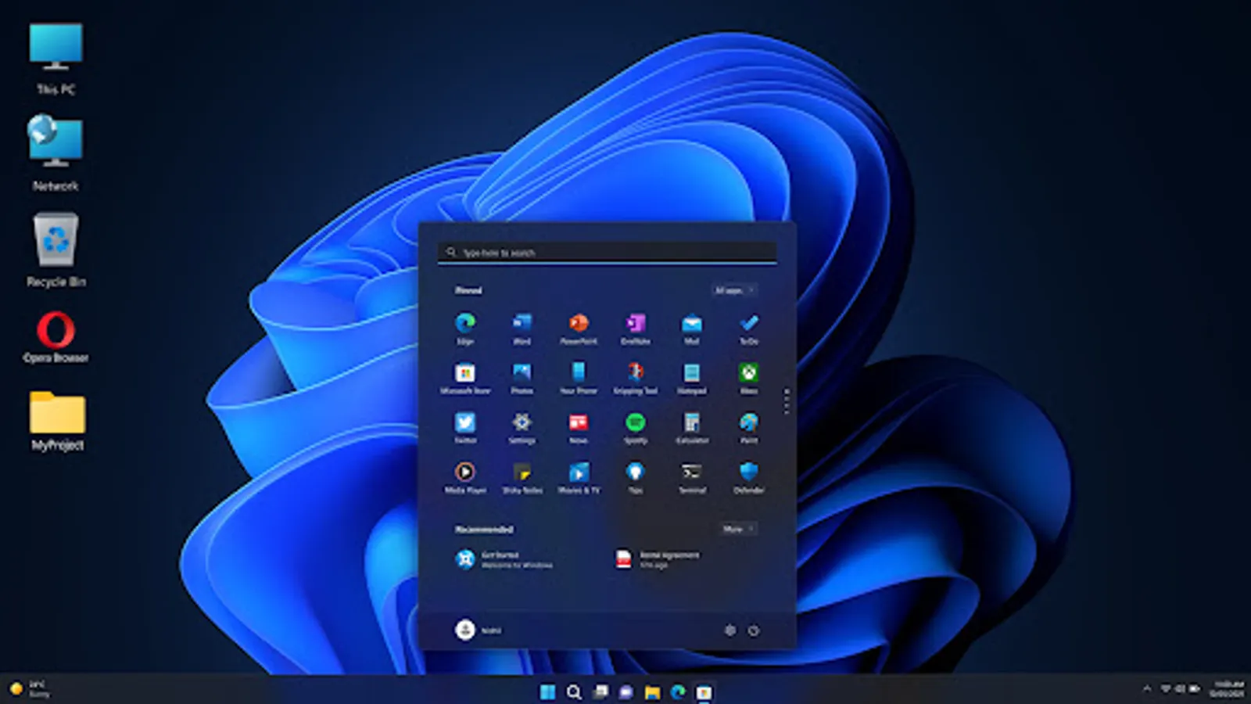Open OneNote from pinned apps
Viewport: 1251px width, 704px height.
(x=635, y=325)
